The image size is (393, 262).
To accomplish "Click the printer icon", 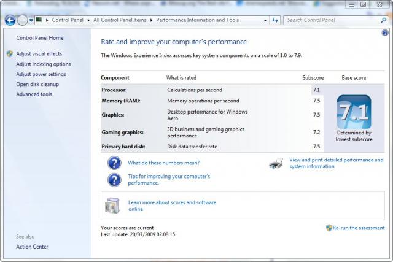I will pyautogui.click(x=276, y=163).
